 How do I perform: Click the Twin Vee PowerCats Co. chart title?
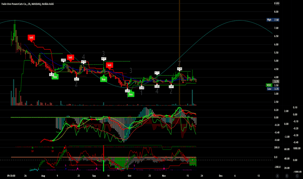[27, 4]
